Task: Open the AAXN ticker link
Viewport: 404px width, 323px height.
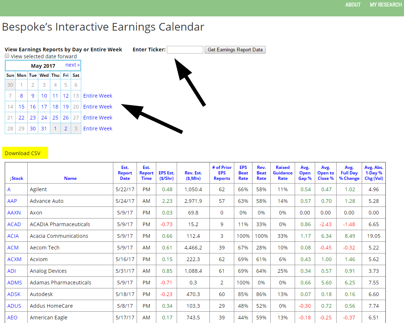Action: 13,213
